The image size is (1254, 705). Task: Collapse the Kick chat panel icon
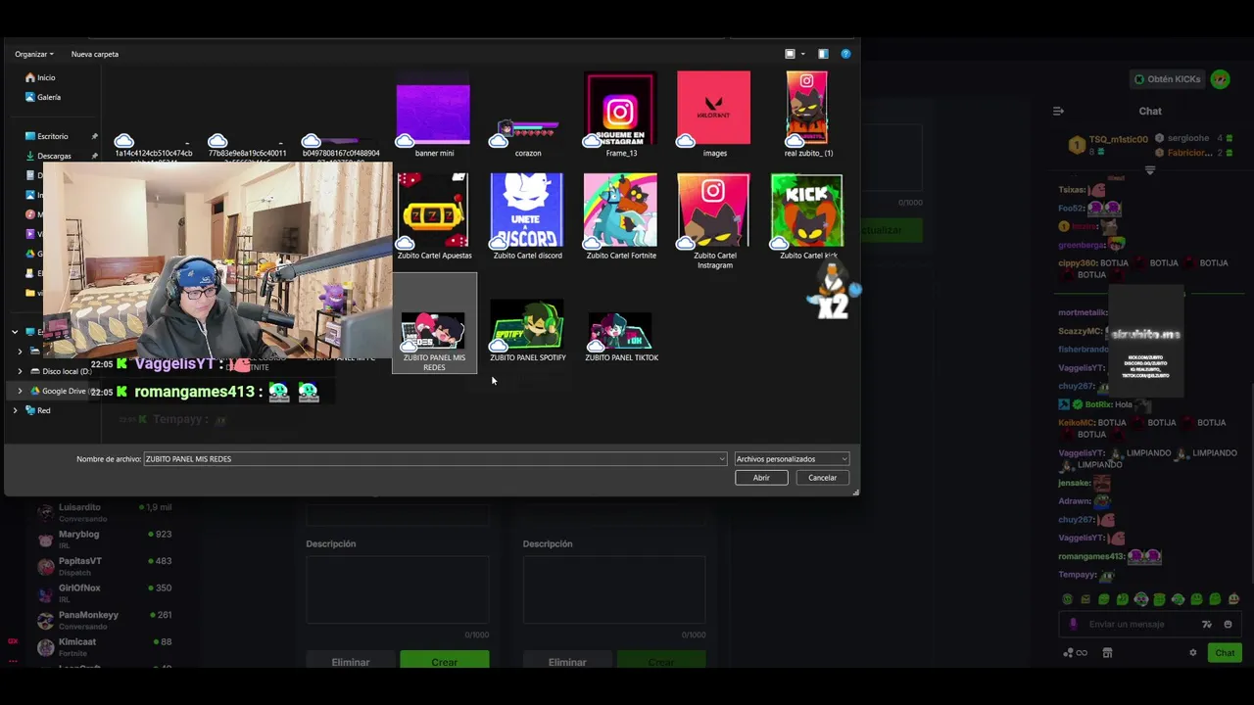coord(1058,111)
